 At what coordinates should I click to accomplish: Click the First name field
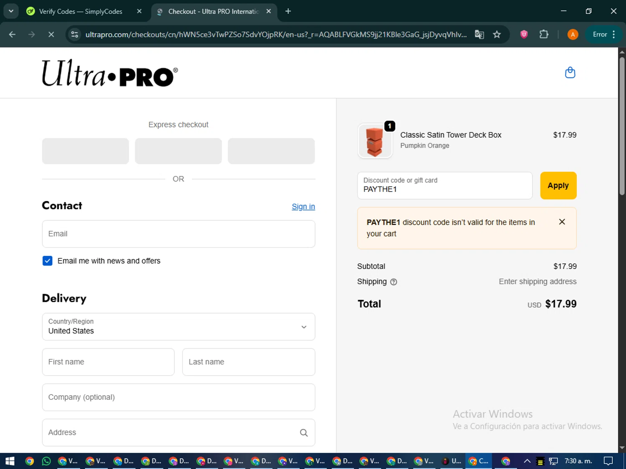(x=108, y=362)
